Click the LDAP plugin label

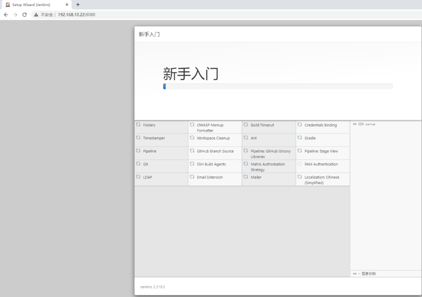click(147, 177)
